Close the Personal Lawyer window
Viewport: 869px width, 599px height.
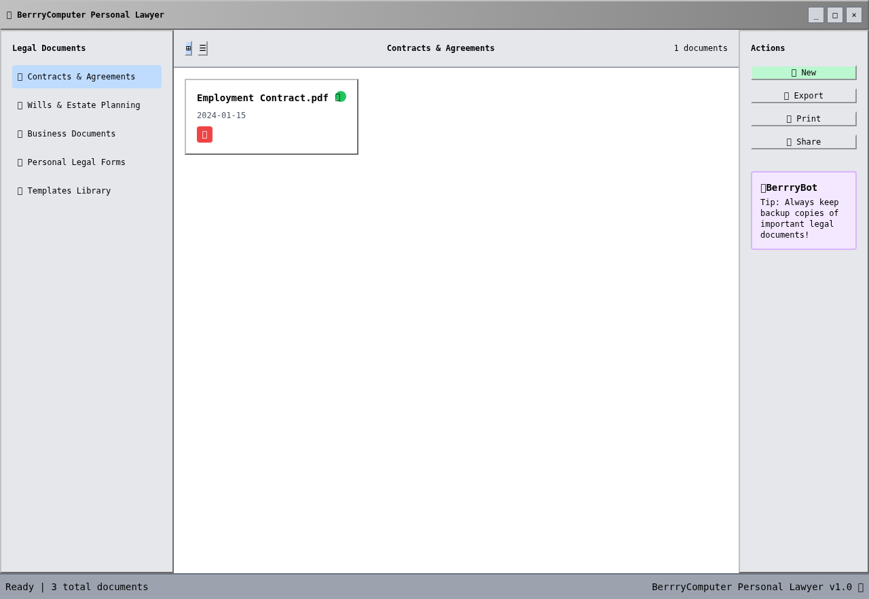point(853,15)
